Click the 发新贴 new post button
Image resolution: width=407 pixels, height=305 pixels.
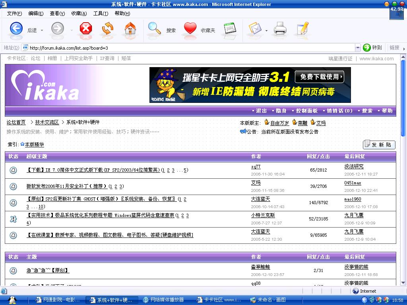pyautogui.click(x=379, y=145)
